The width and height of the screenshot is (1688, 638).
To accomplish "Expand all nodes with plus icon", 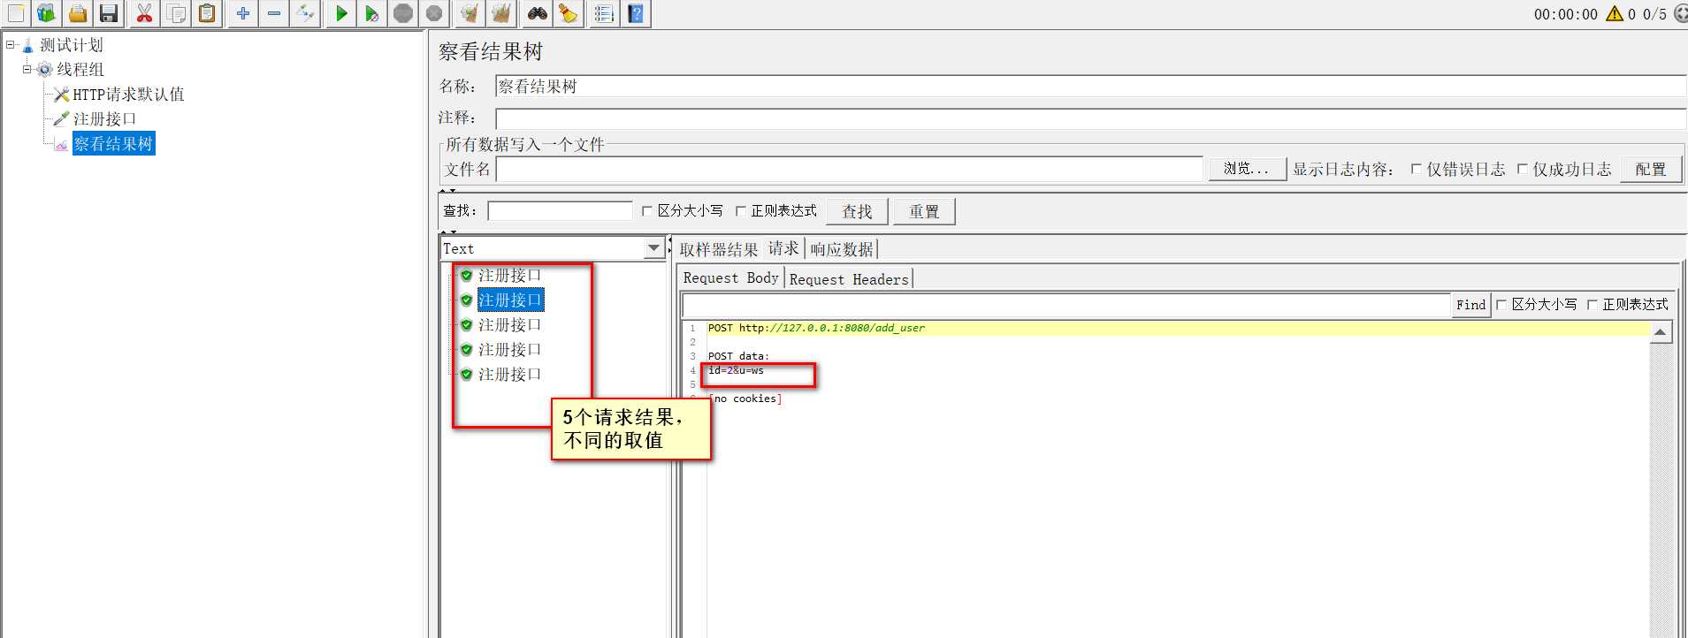I will [242, 13].
